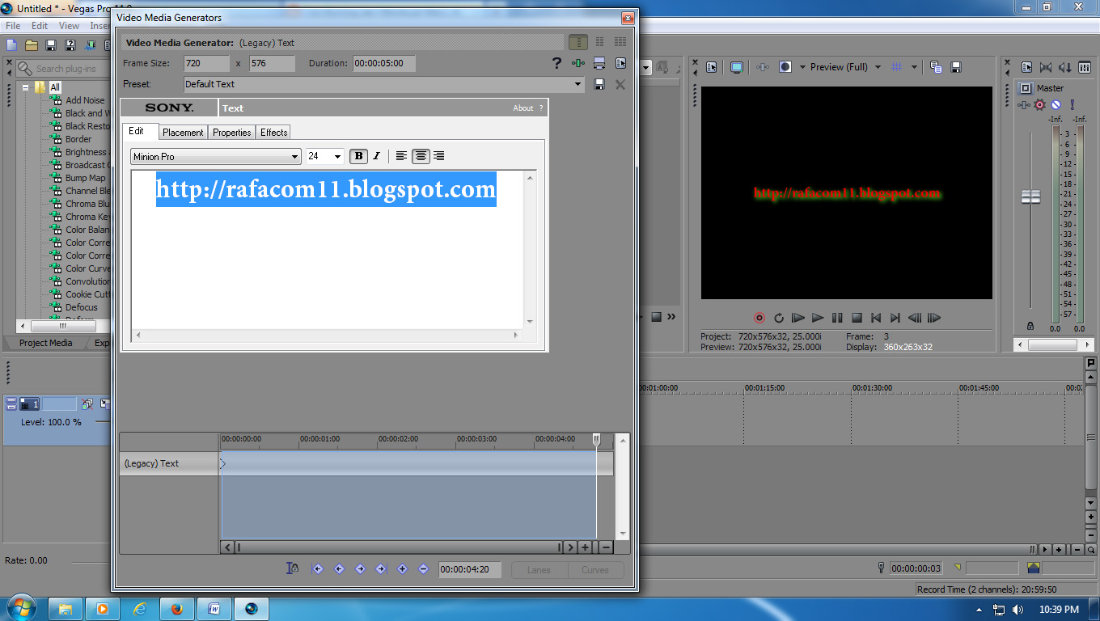Screen dimensions: 1100x621
Task: Open Project Video Properties in preview
Action: point(712,67)
